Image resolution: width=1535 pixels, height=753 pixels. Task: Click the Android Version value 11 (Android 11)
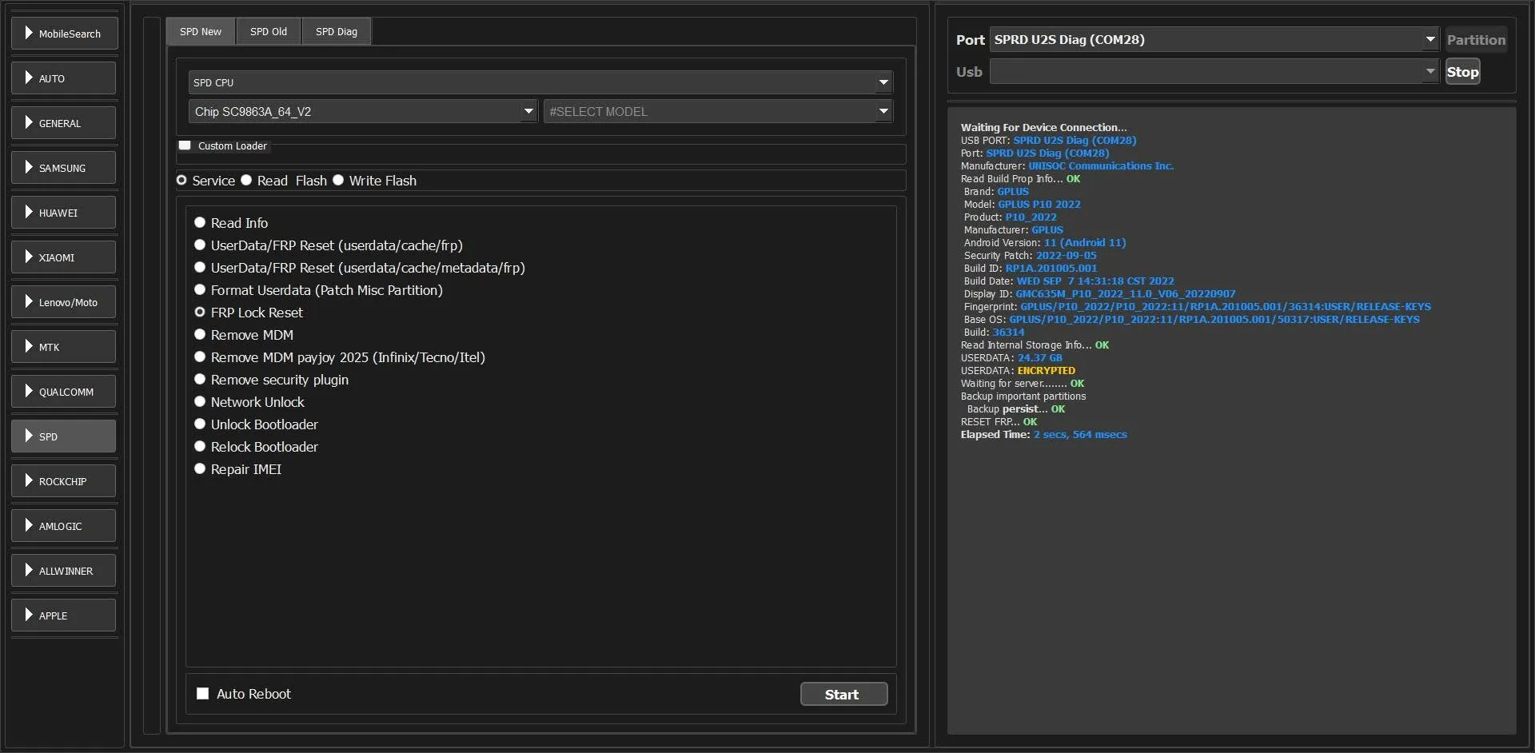(x=1085, y=243)
